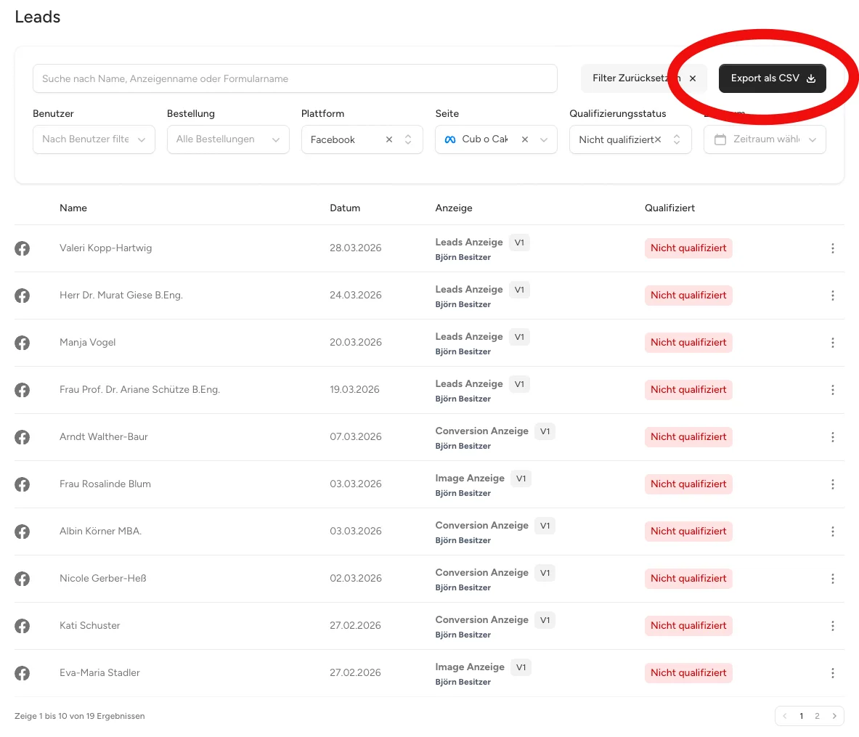
Task: Click the Leads page heading
Action: 37,17
